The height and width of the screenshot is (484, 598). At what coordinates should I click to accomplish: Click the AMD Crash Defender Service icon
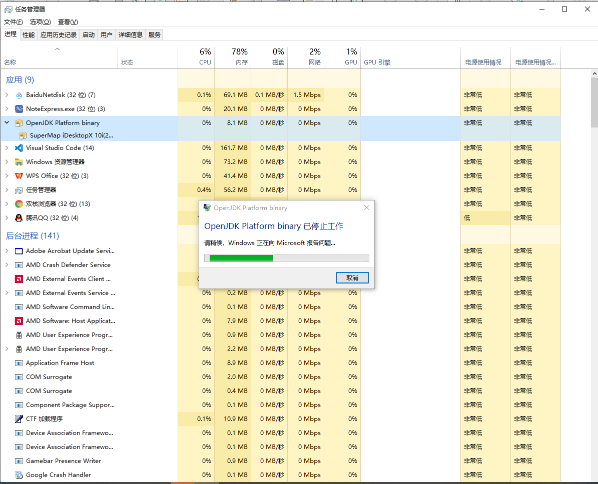[x=19, y=265]
